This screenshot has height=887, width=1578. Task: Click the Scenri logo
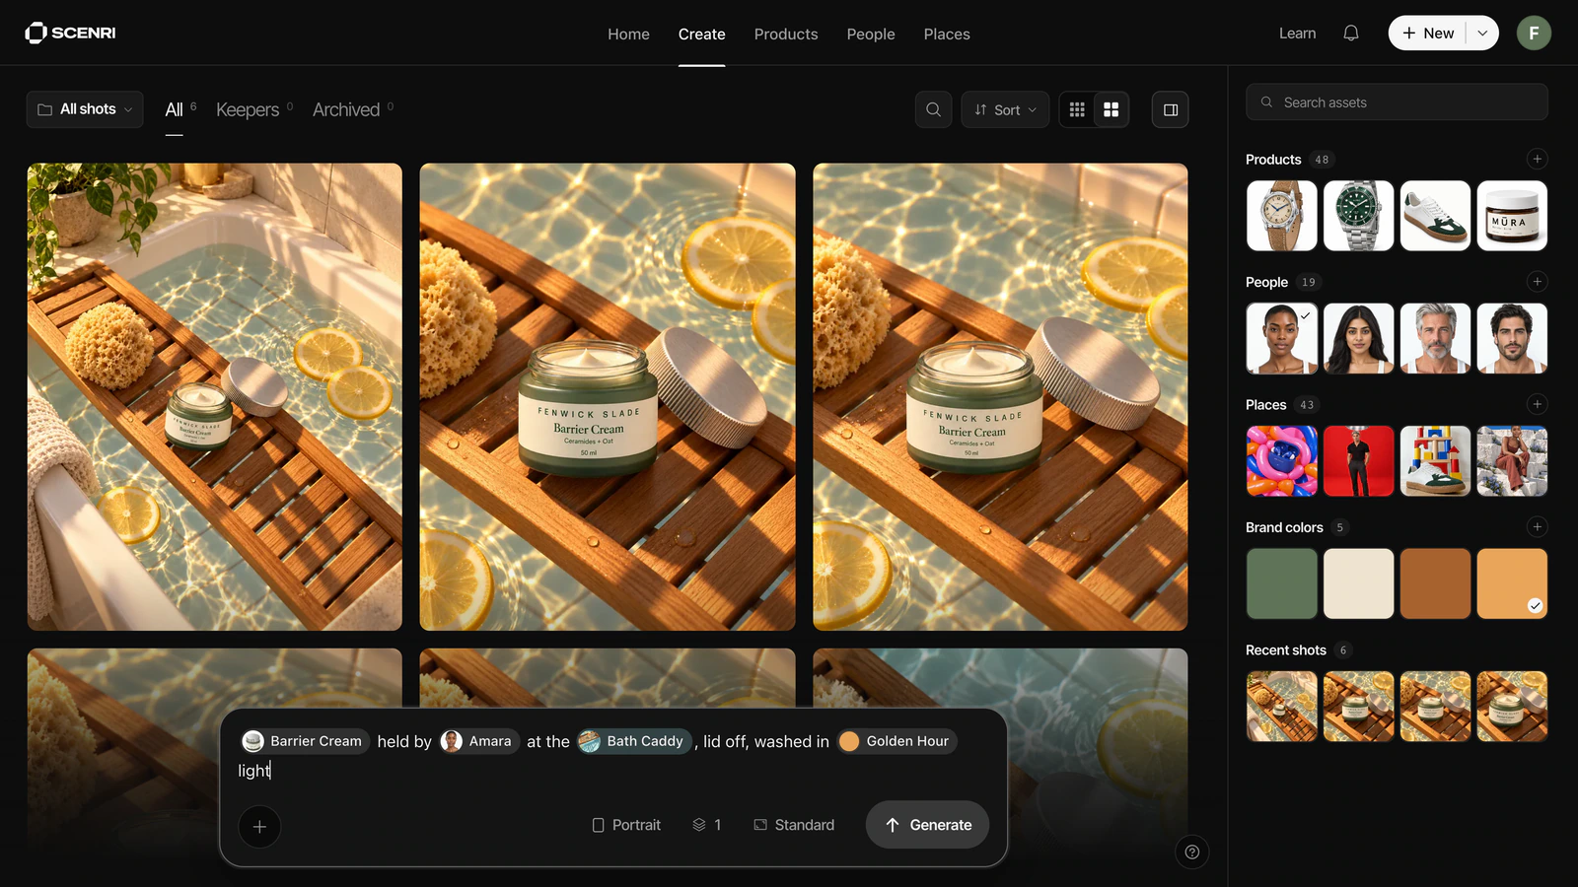tap(70, 33)
